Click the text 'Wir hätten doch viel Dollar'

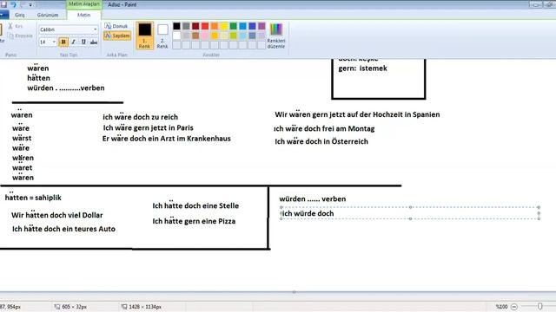pos(56,215)
